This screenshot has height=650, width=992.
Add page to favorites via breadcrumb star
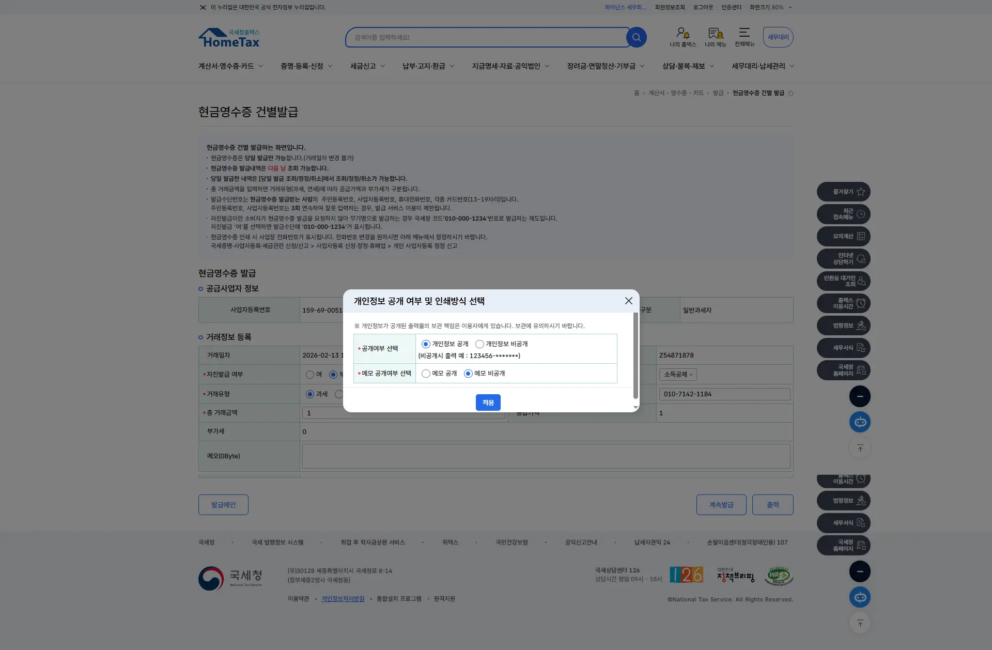791,93
